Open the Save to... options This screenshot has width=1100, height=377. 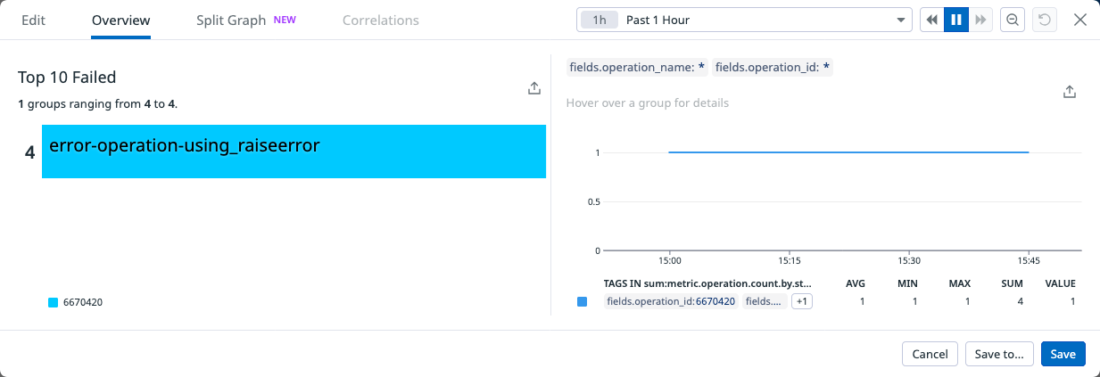tap(999, 354)
